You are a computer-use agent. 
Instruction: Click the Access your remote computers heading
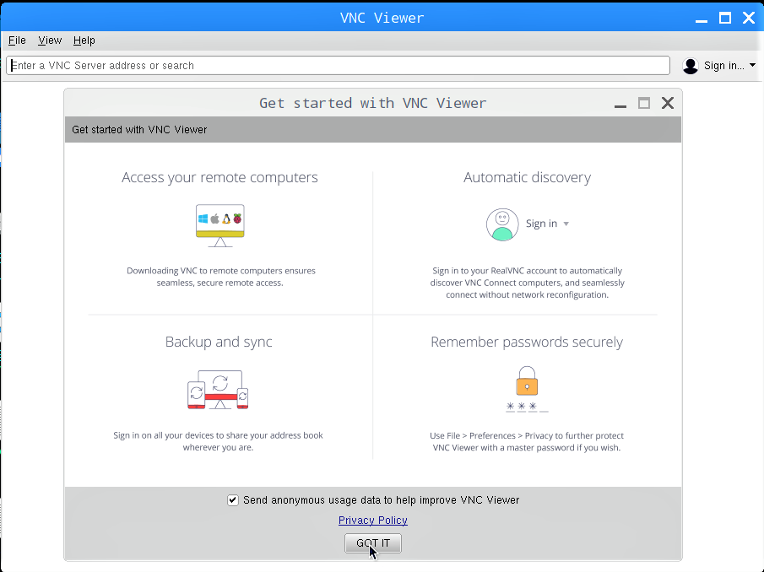click(219, 177)
